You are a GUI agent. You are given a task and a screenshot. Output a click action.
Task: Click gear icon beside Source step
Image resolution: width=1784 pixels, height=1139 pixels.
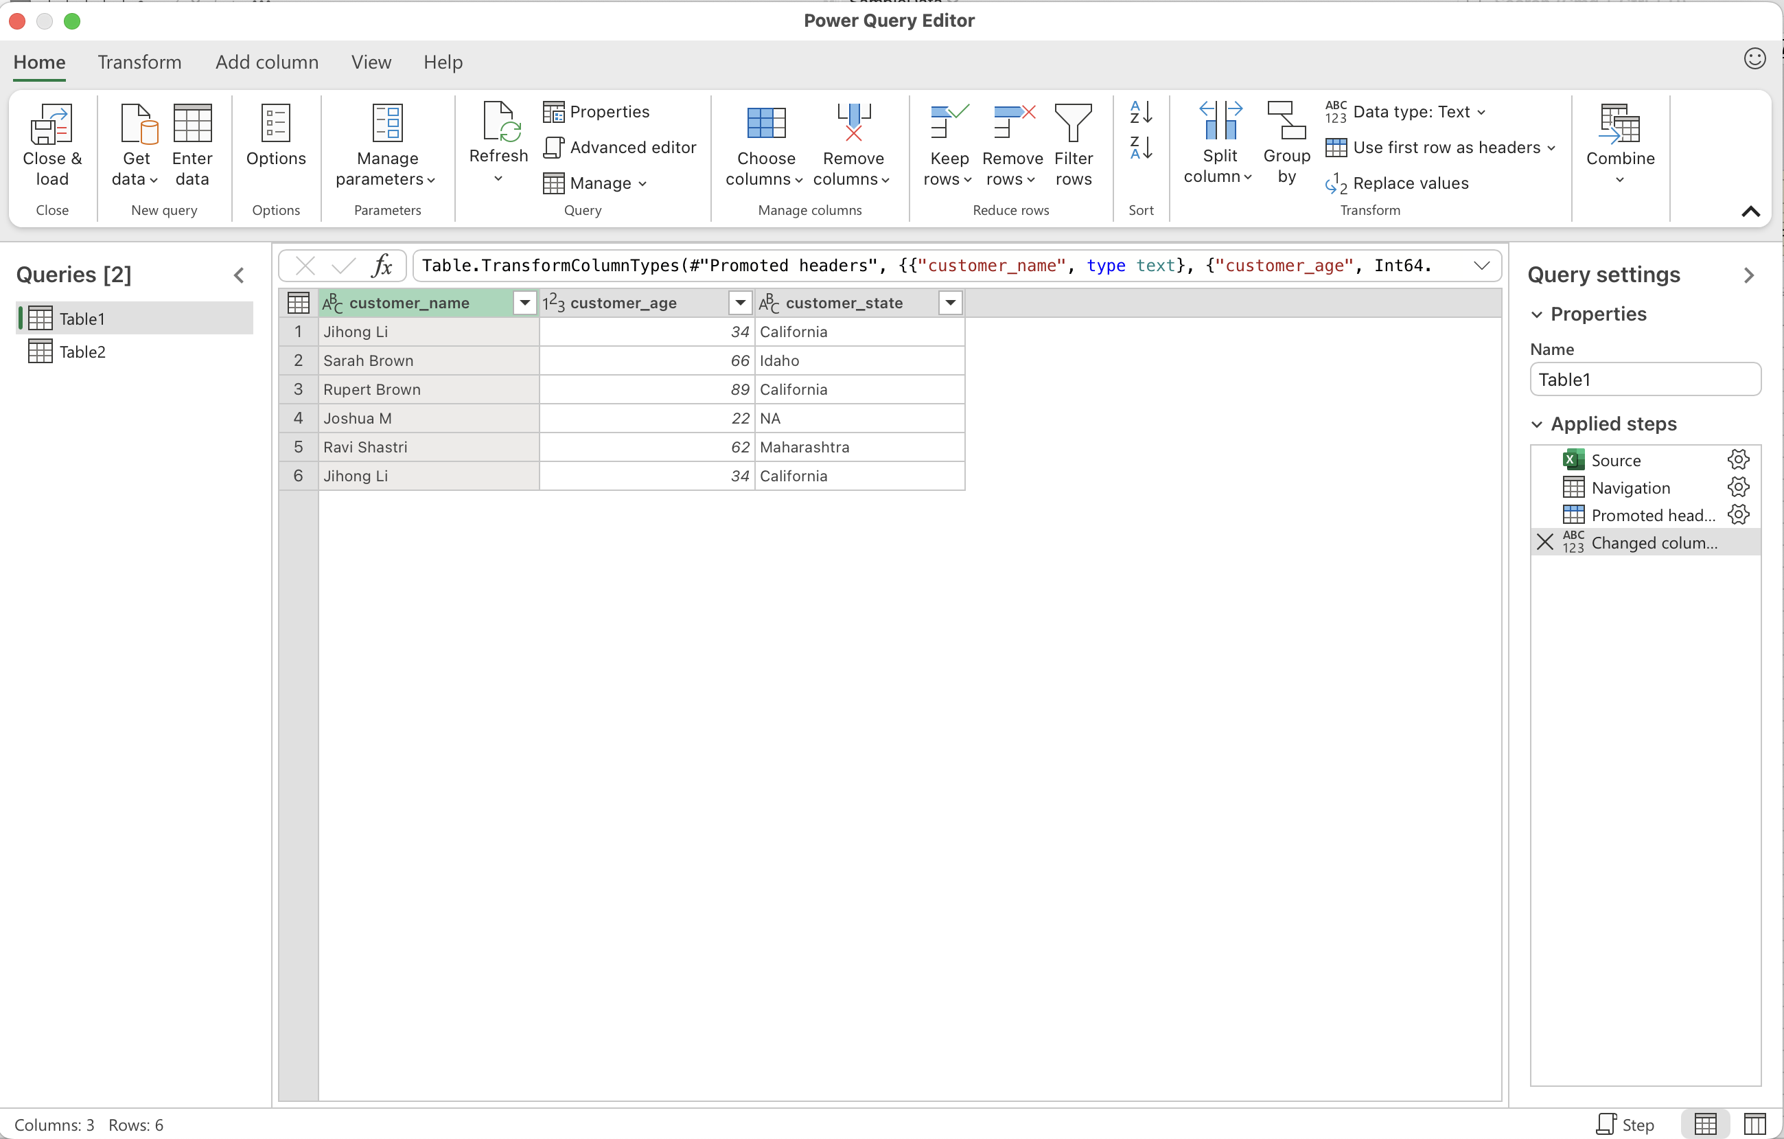[x=1738, y=459]
